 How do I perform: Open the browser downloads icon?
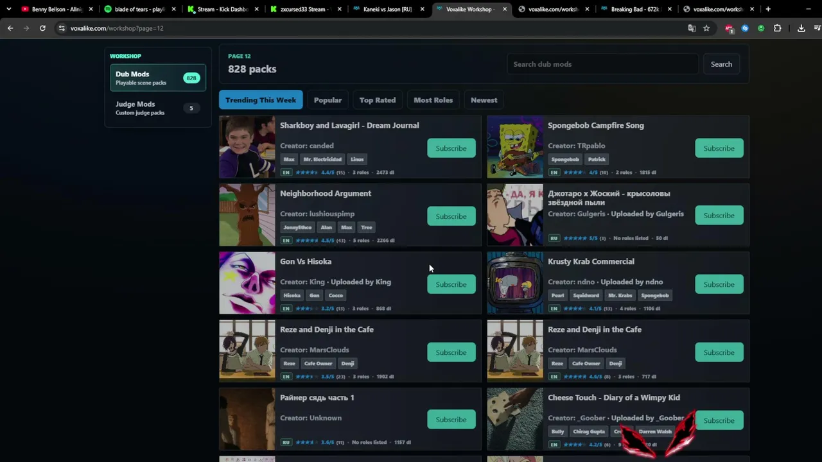pos(801,28)
